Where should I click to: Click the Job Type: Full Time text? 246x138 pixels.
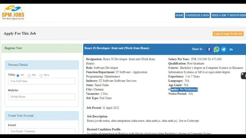(x=99, y=98)
